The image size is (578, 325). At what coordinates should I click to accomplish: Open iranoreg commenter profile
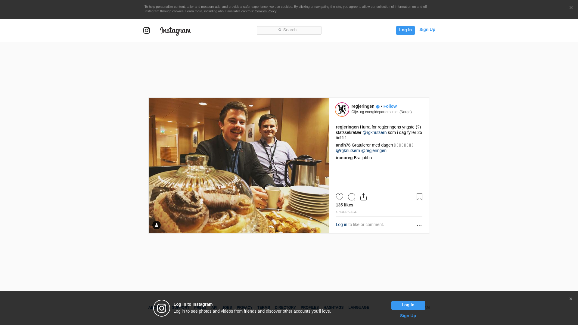(344, 158)
